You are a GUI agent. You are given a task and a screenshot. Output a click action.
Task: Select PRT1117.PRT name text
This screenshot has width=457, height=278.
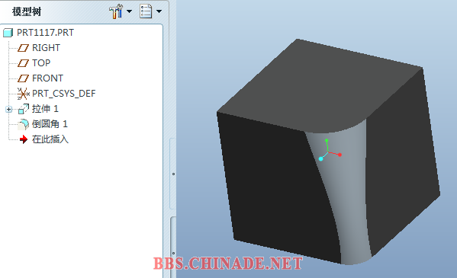pos(45,33)
